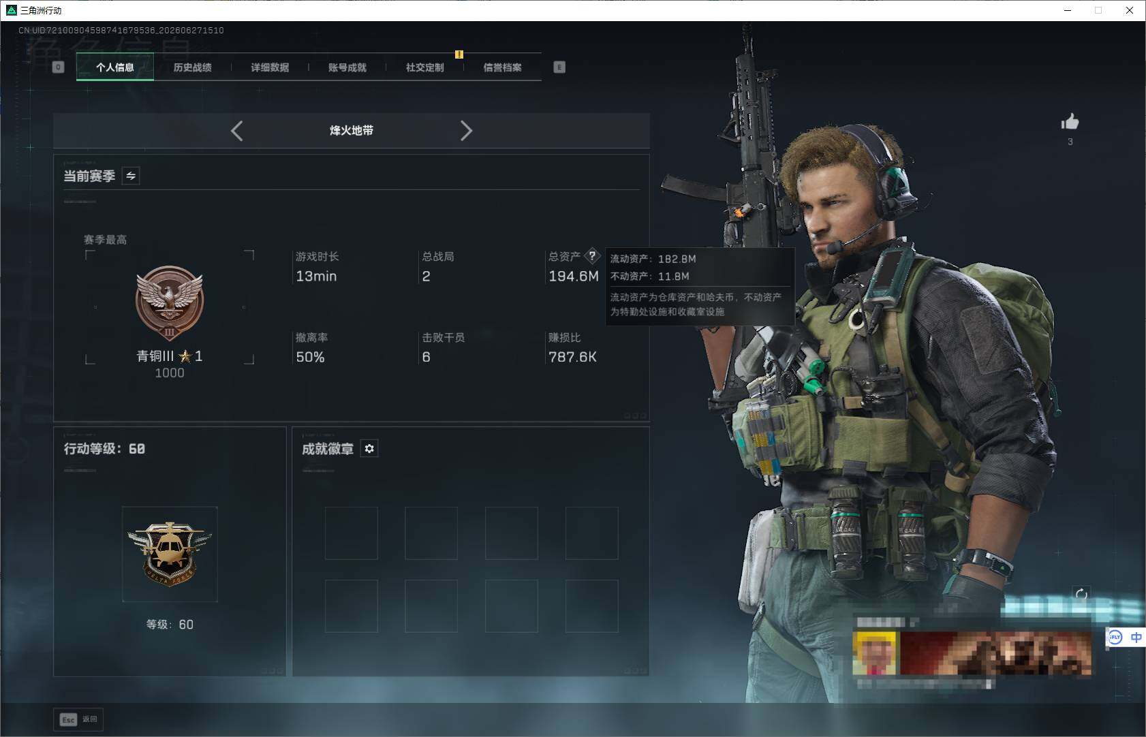1146x737 pixels.
Task: Click the CN UID text at top
Action: click(121, 31)
